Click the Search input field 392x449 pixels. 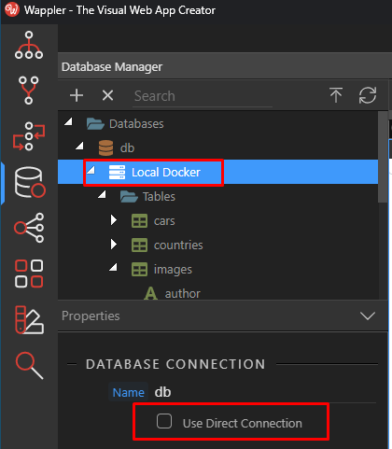pyautogui.click(x=203, y=96)
